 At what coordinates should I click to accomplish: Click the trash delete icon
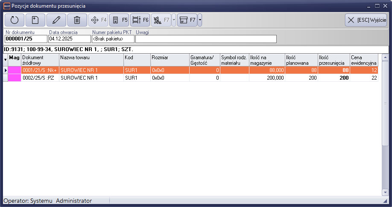click(77, 20)
